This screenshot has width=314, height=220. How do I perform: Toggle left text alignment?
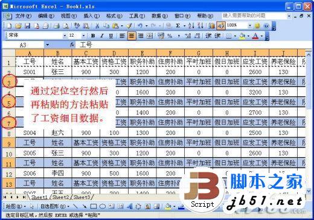pyautogui.click(x=122, y=36)
